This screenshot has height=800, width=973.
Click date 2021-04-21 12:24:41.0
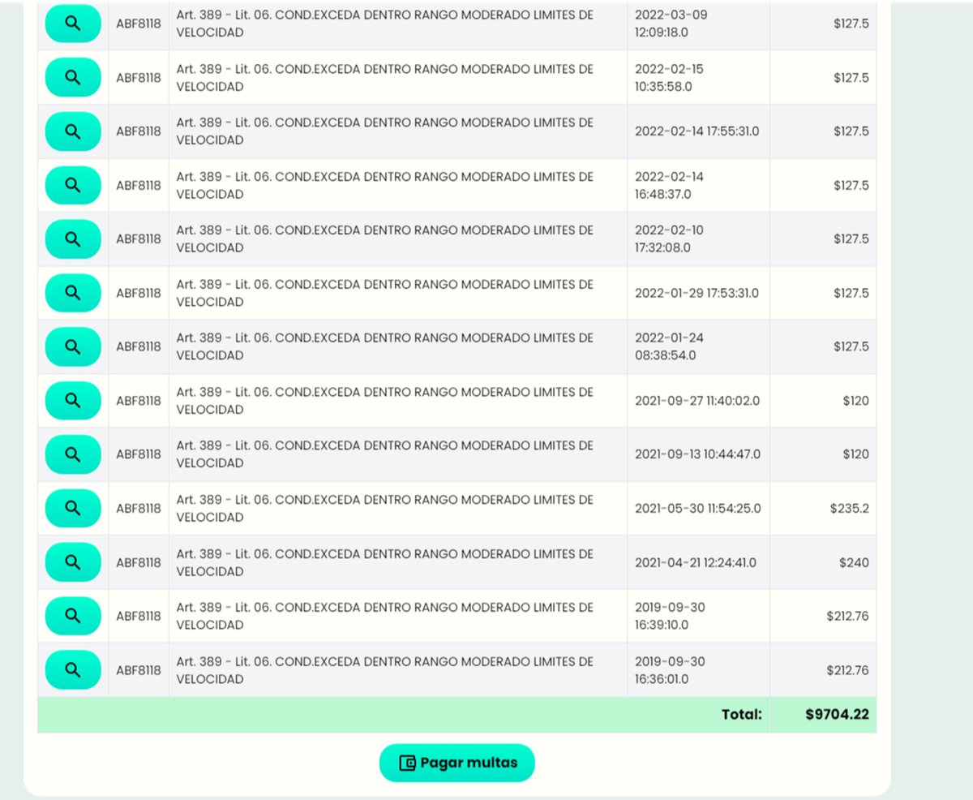pyautogui.click(x=696, y=562)
